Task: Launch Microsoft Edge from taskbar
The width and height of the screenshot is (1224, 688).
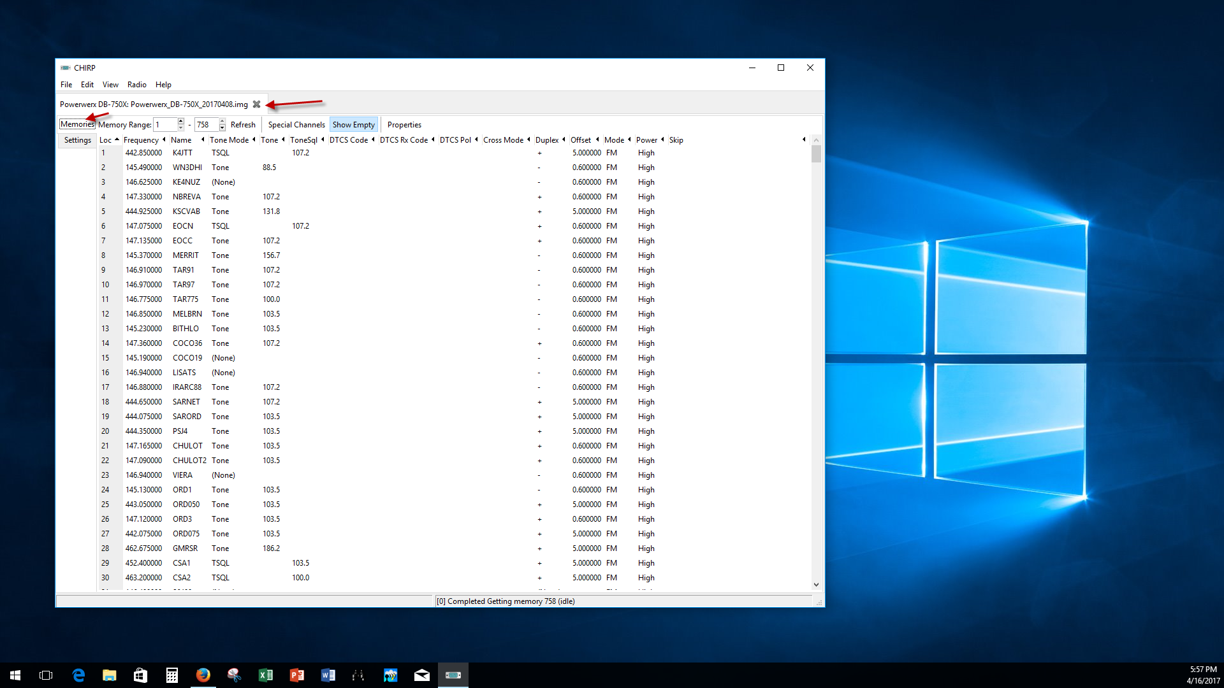Action: 78,675
